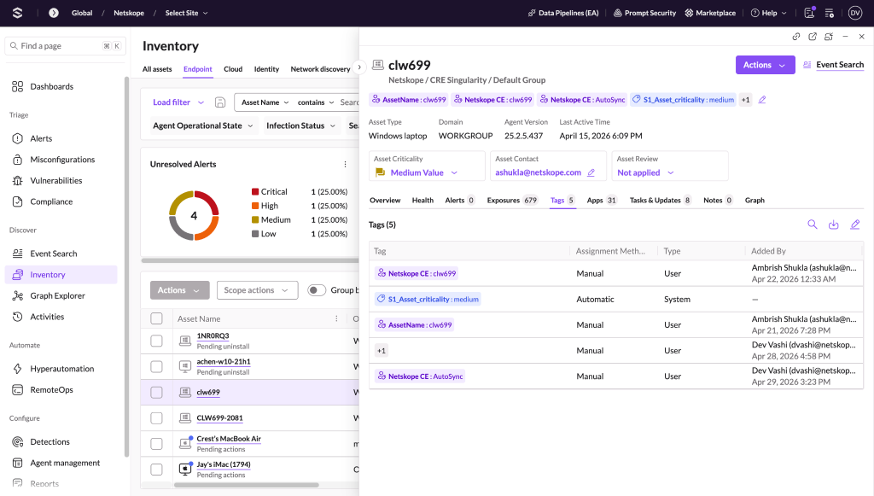
Task: Open the Exposures tab
Action: click(512, 200)
